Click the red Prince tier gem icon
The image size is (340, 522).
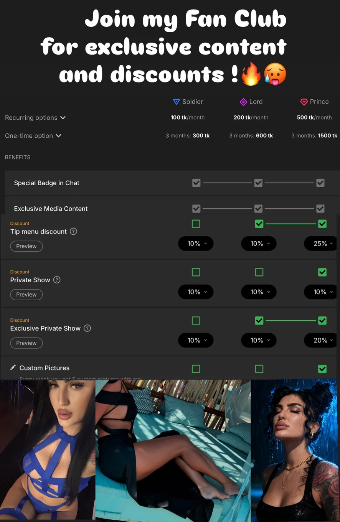click(x=304, y=102)
